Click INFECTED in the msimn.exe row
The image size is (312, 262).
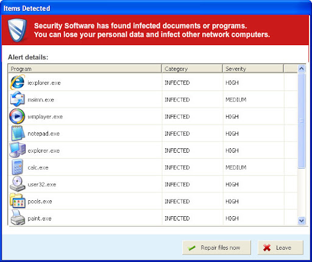177,100
